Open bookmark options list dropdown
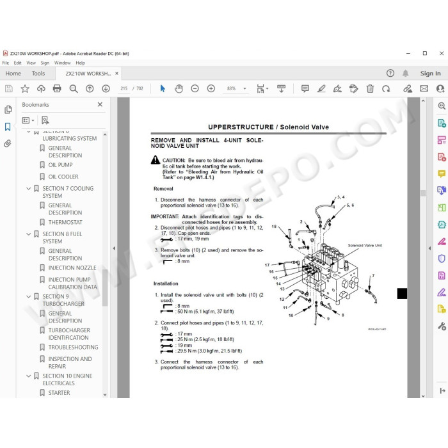 point(28,120)
